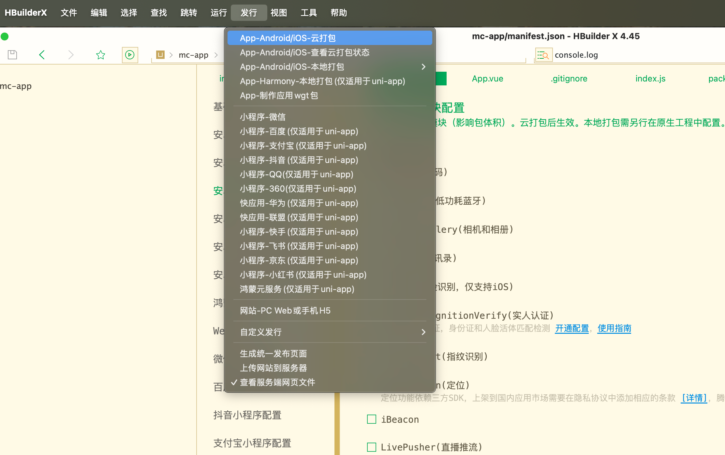The width and height of the screenshot is (725, 455).
Task: Open the 视图 menu
Action: [x=279, y=13]
